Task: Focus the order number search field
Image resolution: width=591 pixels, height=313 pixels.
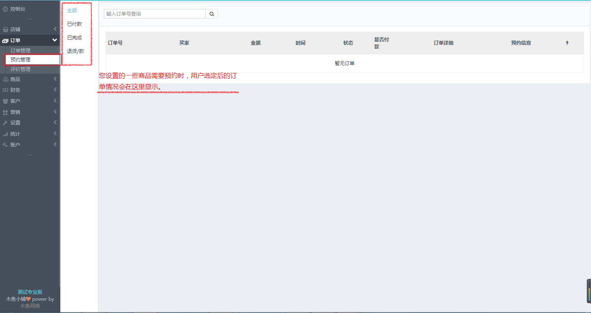Action: 154,14
